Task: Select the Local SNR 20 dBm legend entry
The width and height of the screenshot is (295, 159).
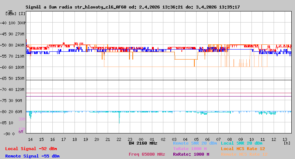Action: pyautogui.click(x=242, y=143)
